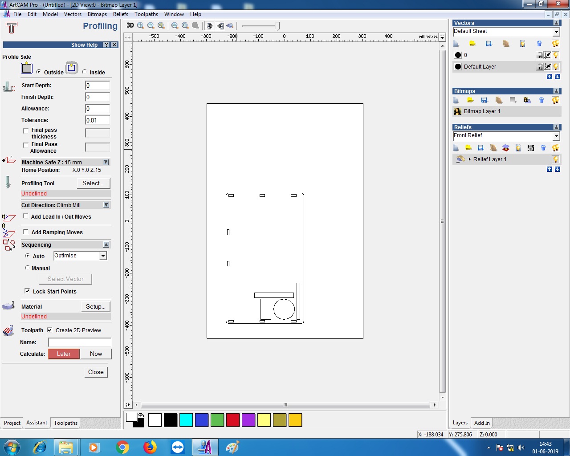Click the zoom in tool

pyautogui.click(x=141, y=26)
